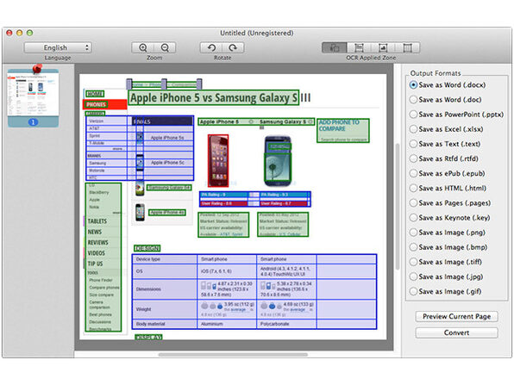Click the Convert button
This screenshot has height=385, width=514.
[x=456, y=333]
